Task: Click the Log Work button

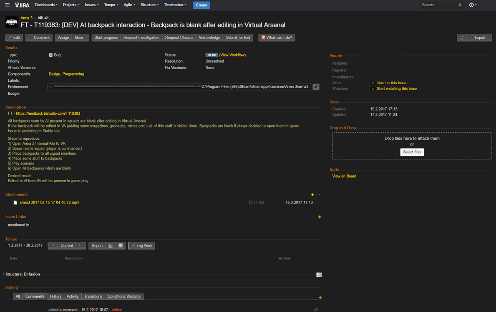Action: tap(141, 246)
